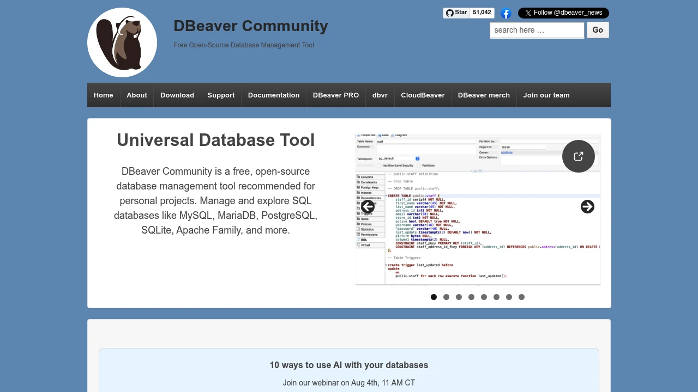This screenshot has height=392, width=698.
Task: Select the sixth carousel dot
Action: (x=496, y=297)
